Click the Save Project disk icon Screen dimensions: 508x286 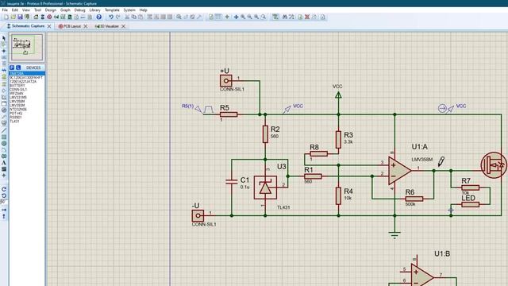pos(20,17)
